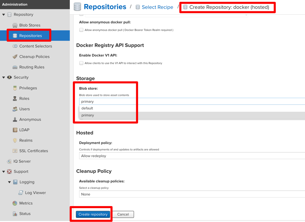Click the Users icon
This screenshot has height=222, width=305.
tap(15, 109)
